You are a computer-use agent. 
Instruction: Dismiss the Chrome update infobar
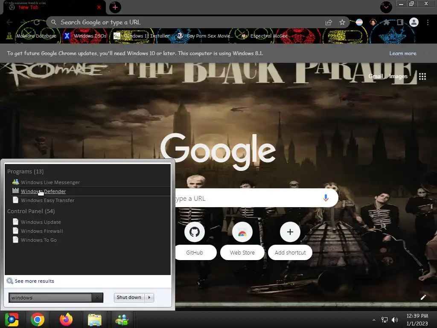click(x=427, y=53)
